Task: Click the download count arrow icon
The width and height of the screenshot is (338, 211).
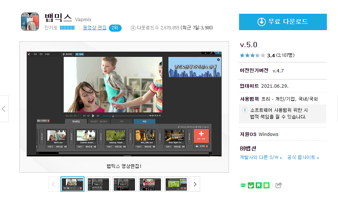Action: pyautogui.click(x=133, y=28)
